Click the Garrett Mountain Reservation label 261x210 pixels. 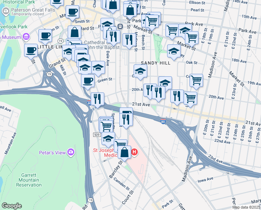[29, 180]
